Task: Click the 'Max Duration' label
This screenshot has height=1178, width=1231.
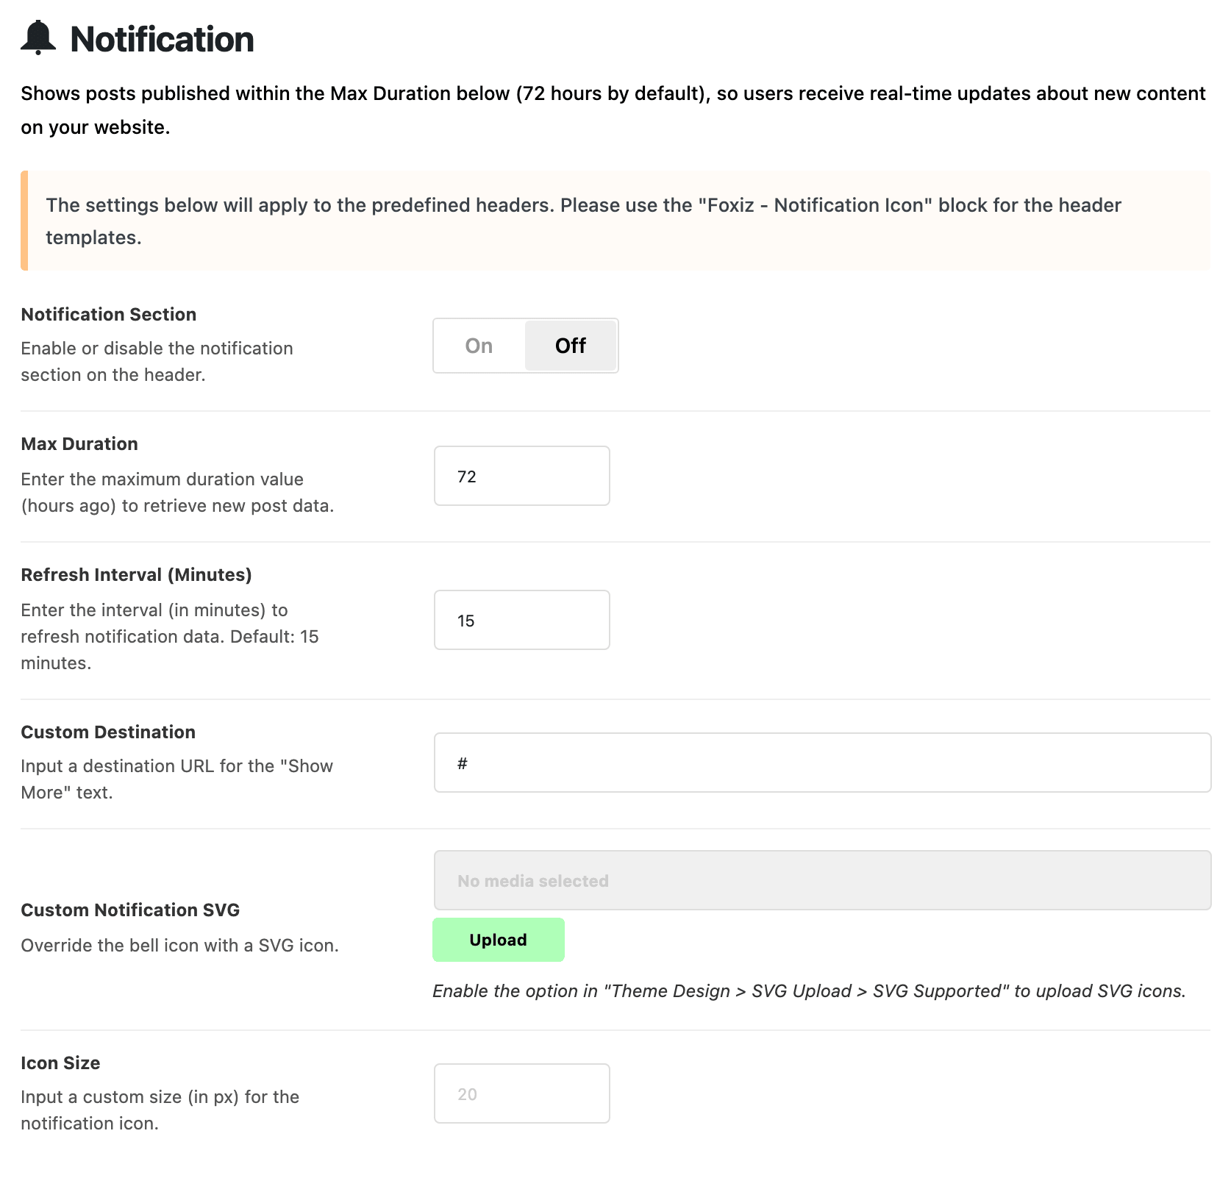Action: (79, 443)
